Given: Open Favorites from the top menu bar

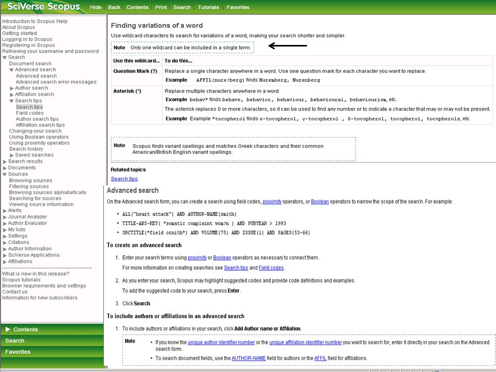Looking at the screenshot, I should point(238,7).
